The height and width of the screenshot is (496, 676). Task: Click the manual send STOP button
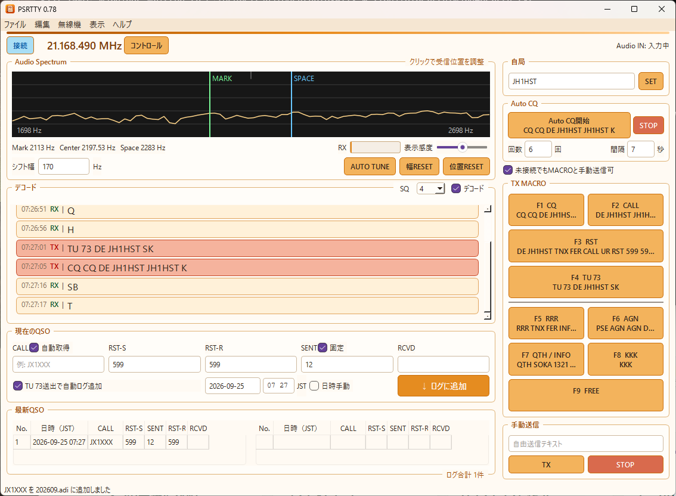(x=625, y=464)
